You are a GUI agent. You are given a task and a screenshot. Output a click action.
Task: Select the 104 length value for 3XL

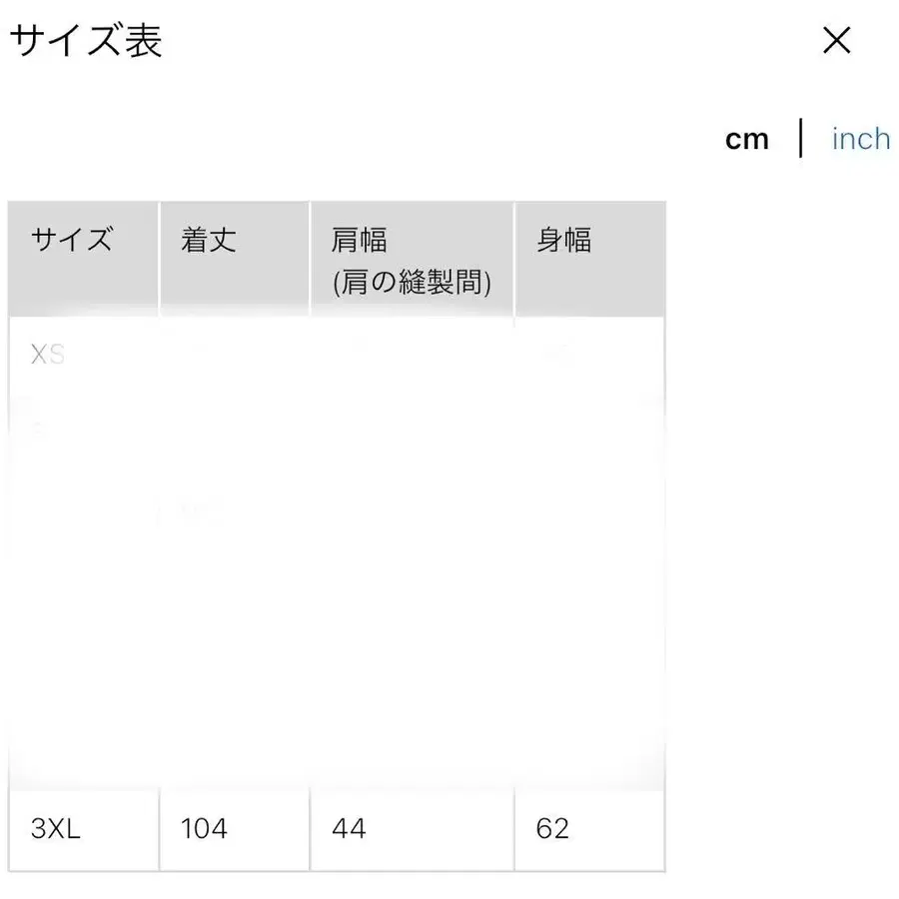pyautogui.click(x=204, y=829)
